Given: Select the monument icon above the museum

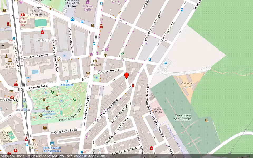Looking at the screenshot, I should 6,56.
